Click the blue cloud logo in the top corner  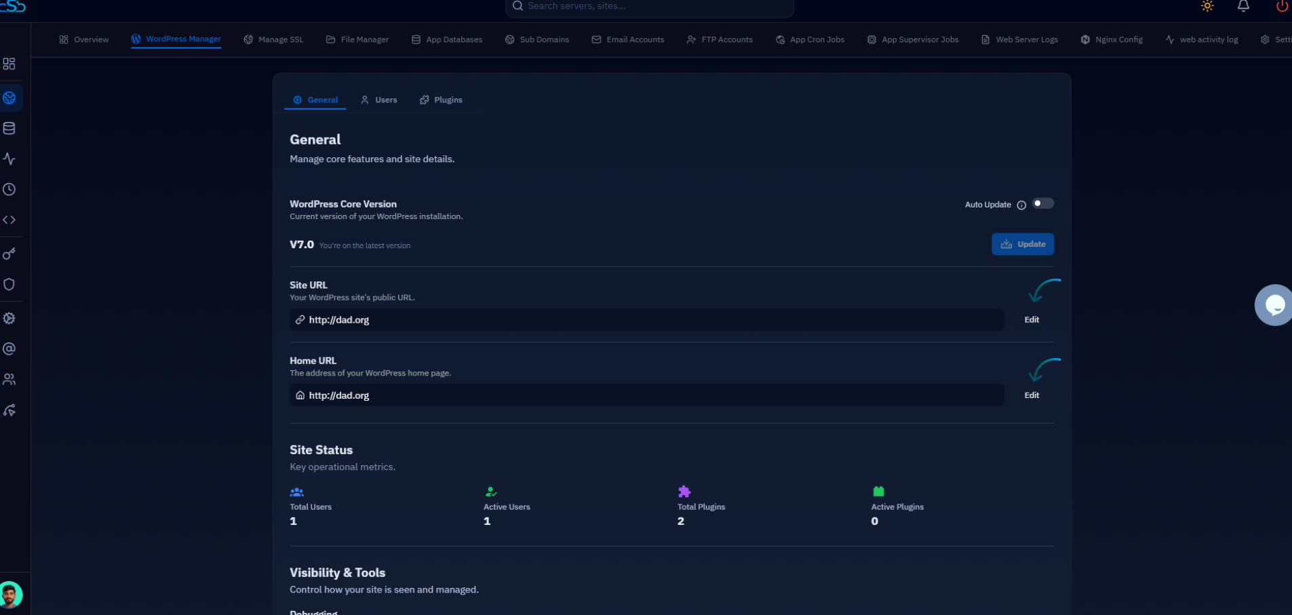12,6
